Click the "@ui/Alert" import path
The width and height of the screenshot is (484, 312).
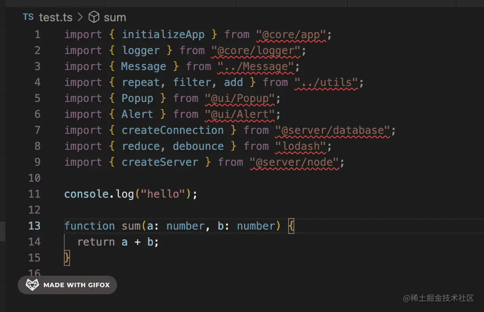click(x=240, y=114)
